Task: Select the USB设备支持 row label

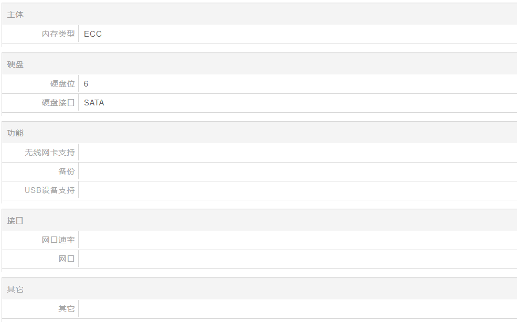Action: (x=50, y=190)
